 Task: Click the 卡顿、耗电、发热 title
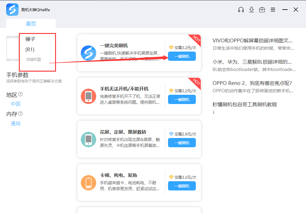point(119,175)
